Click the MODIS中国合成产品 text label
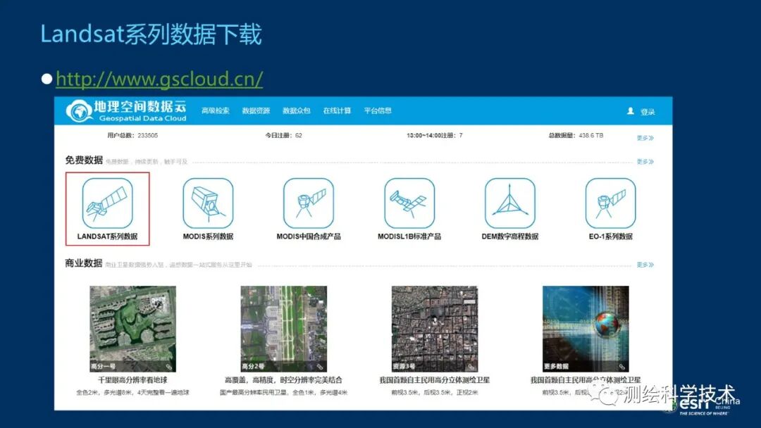The image size is (761, 428). (x=309, y=237)
